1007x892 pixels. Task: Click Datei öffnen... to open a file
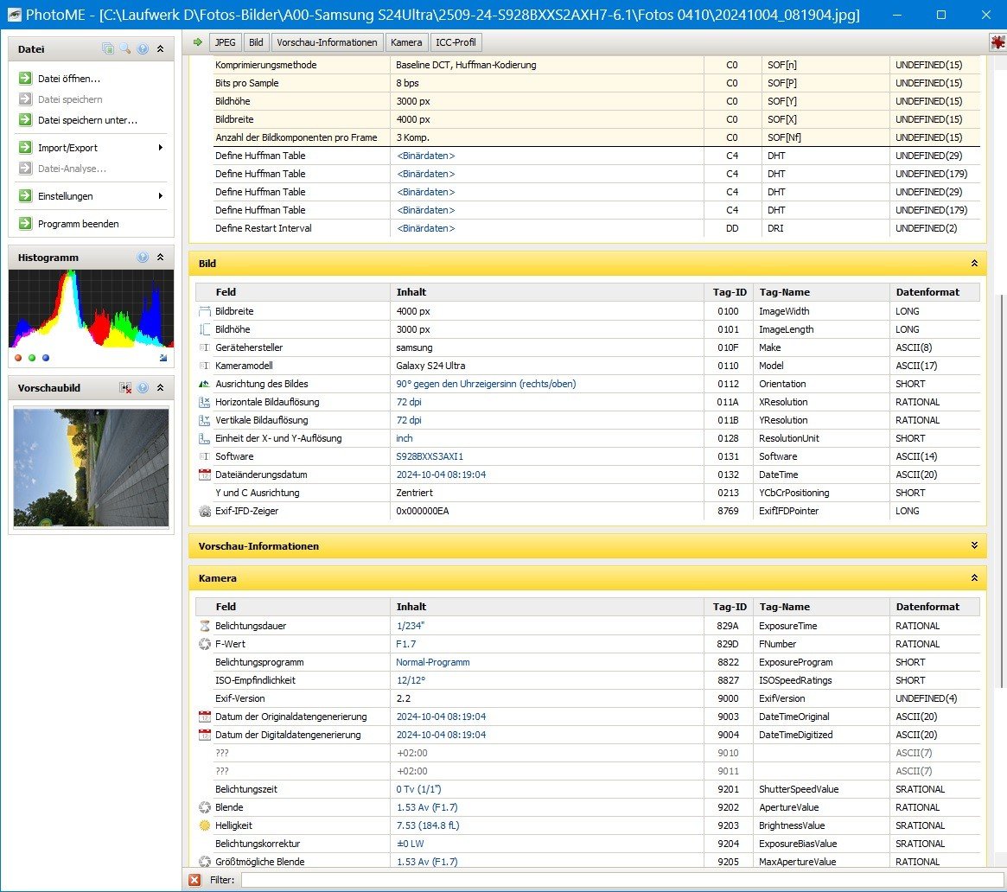(x=69, y=79)
